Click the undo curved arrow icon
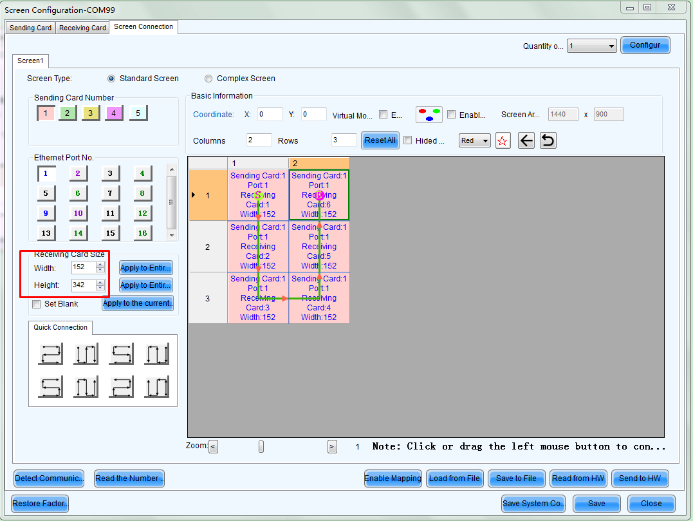Screen dimensions: 693x521 [x=548, y=140]
